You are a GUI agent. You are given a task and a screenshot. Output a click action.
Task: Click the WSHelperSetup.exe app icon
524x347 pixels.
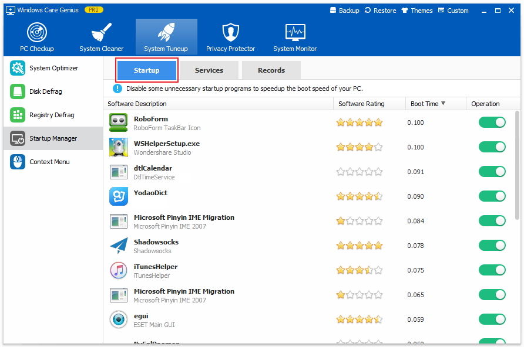pyautogui.click(x=119, y=147)
